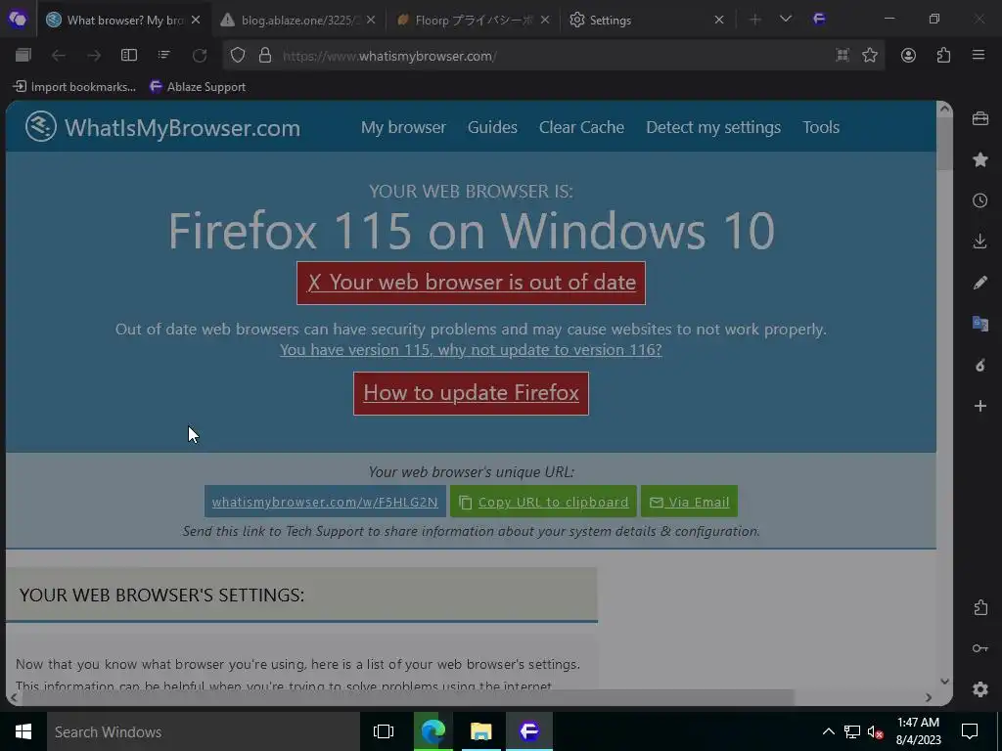Open the notification center icon
This screenshot has height=751, width=1002.
(970, 731)
